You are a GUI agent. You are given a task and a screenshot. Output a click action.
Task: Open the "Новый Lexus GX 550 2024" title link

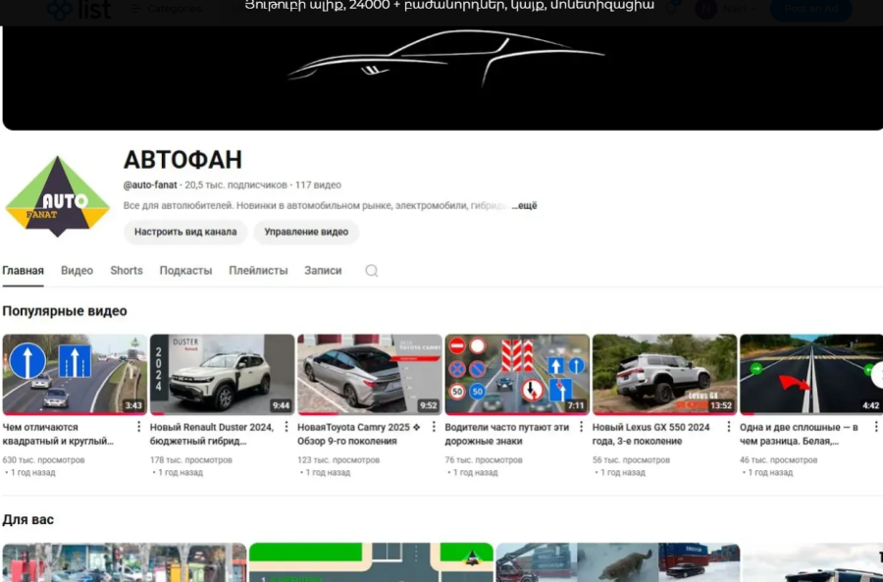click(650, 434)
